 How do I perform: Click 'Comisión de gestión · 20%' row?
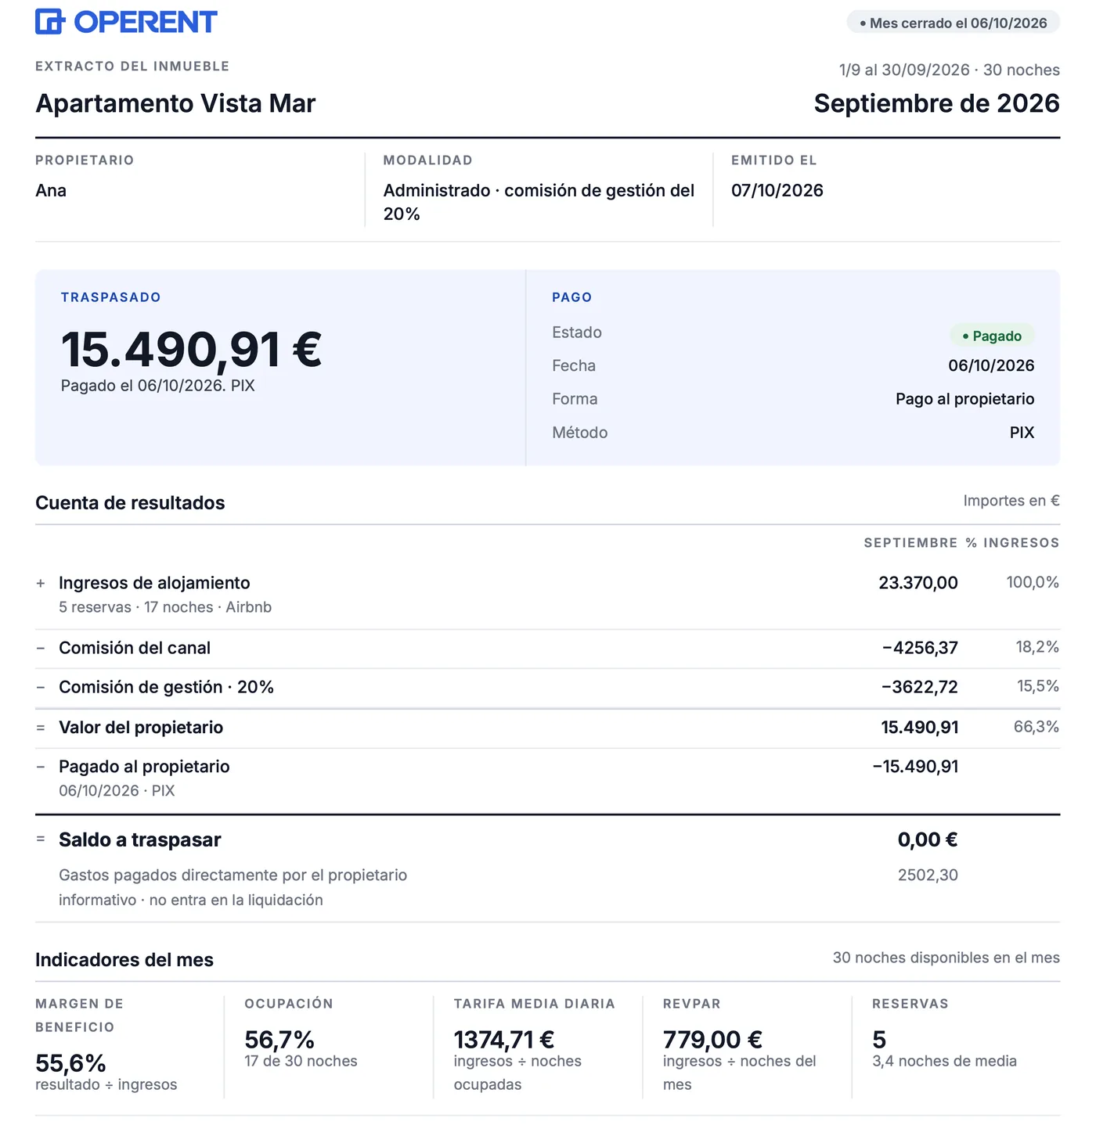coord(547,688)
